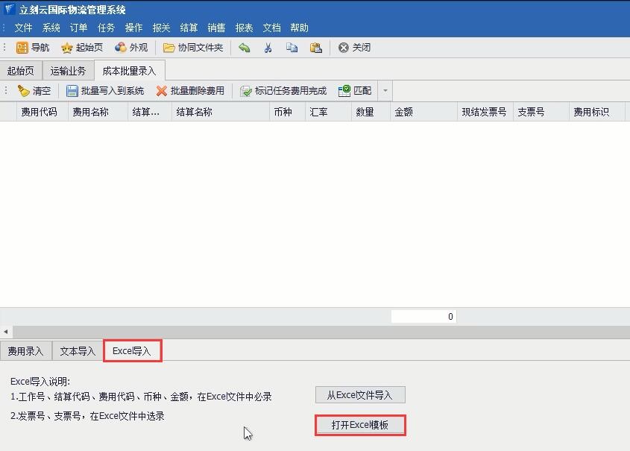
Task: Click the scissors cut icon
Action: click(x=268, y=48)
